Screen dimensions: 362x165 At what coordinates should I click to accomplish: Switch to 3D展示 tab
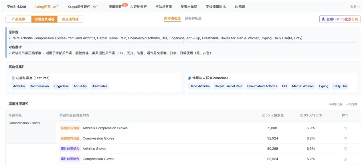(x=240, y=7)
